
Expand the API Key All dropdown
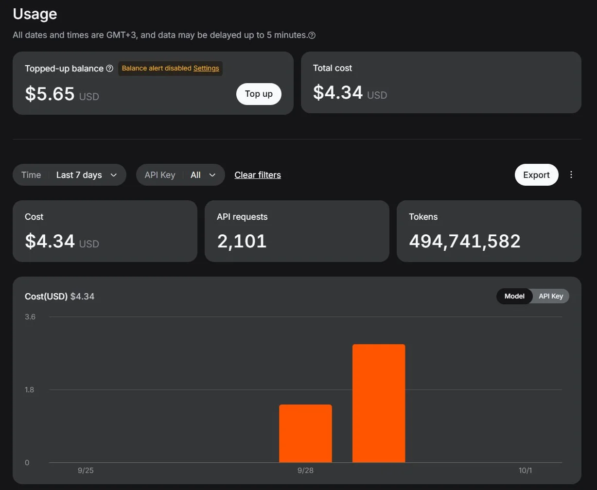click(180, 175)
